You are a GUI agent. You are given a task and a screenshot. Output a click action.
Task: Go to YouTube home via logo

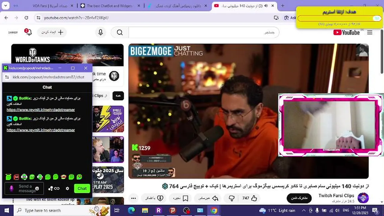pos(346,32)
